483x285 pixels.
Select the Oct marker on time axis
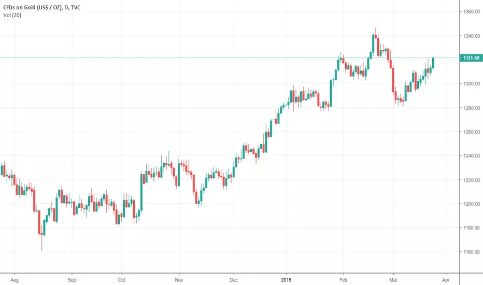[122, 280]
